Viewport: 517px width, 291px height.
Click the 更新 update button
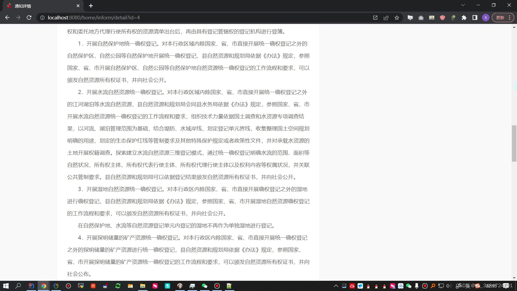500,18
